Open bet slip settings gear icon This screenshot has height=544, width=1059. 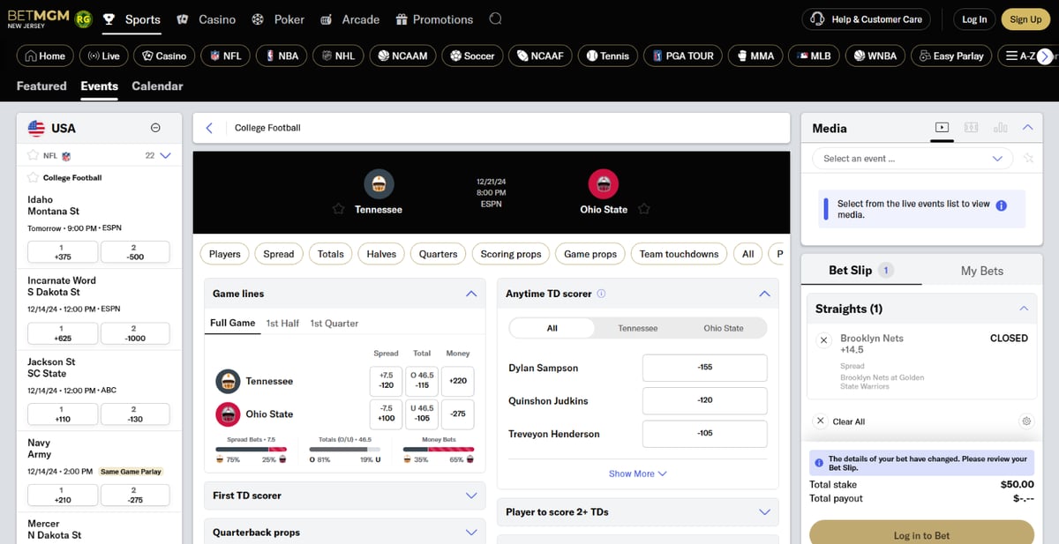pos(1026,421)
